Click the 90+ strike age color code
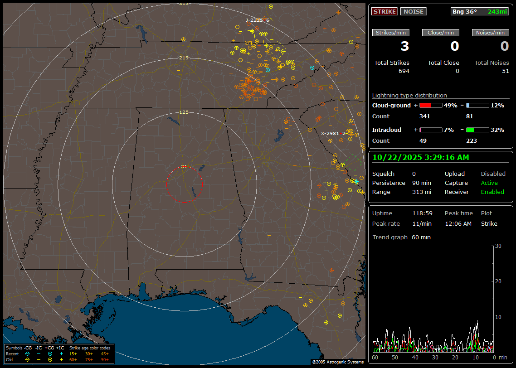 click(x=105, y=359)
